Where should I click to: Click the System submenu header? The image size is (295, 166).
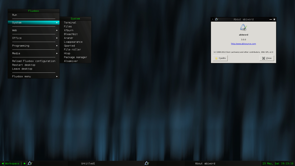coord(75,19)
